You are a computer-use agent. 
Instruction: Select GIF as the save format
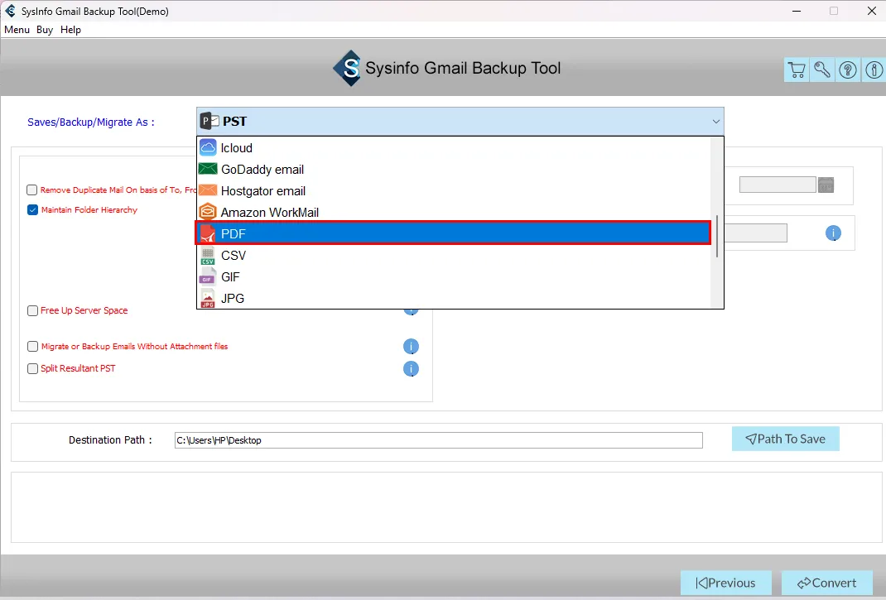(453, 277)
